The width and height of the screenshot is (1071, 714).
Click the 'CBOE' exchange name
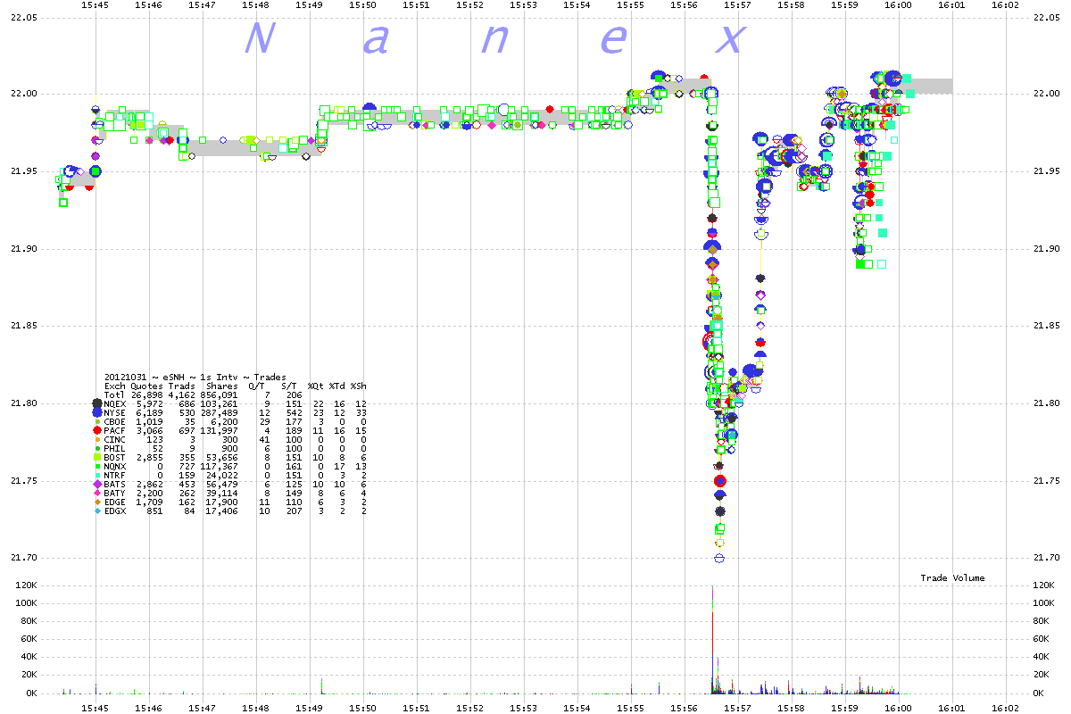coord(115,421)
